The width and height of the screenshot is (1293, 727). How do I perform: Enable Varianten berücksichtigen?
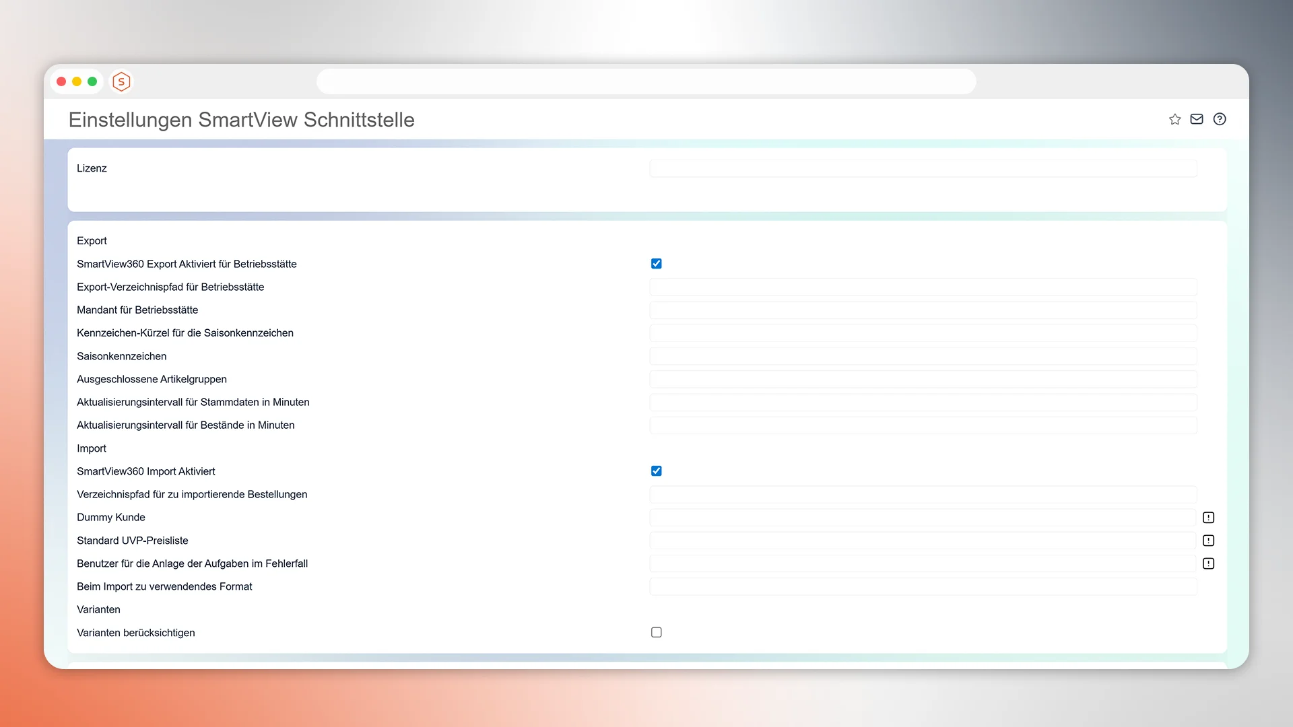657,632
